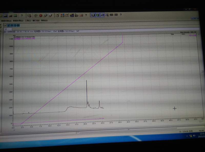Open the second menu on the menu bar
Viewport: 205px width, 152px height.
pos(18,21)
